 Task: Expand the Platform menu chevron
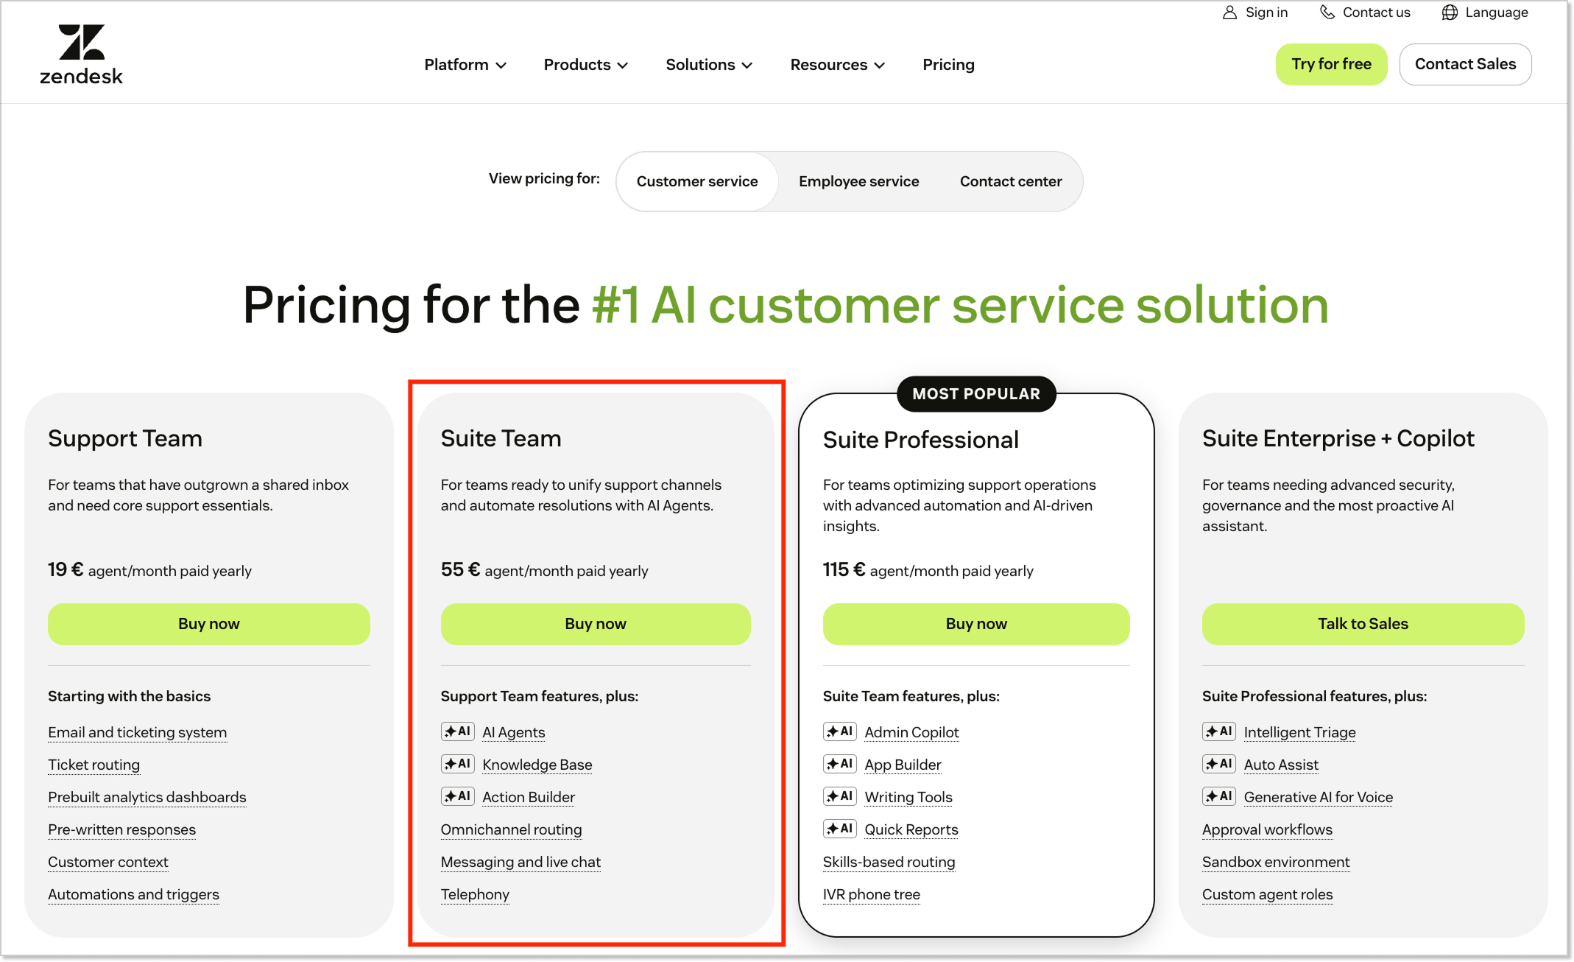501,66
